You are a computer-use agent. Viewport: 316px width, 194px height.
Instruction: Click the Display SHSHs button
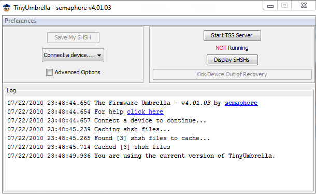(x=232, y=60)
